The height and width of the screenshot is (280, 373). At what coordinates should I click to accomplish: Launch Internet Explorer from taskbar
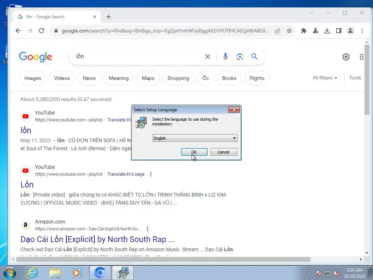point(32,273)
